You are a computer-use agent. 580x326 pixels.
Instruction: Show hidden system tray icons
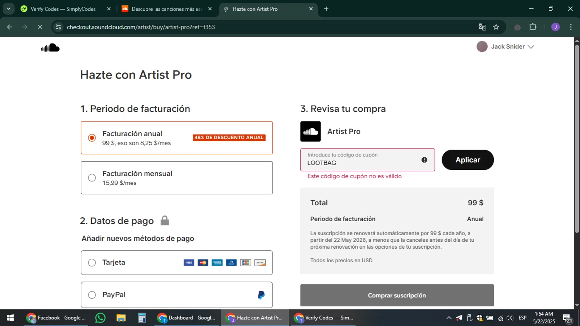(449, 318)
